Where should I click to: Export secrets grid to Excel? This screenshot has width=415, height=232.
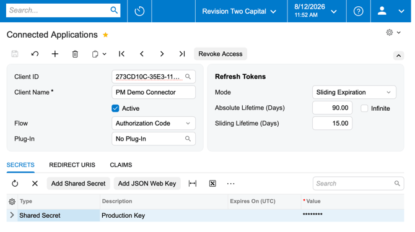(x=212, y=183)
